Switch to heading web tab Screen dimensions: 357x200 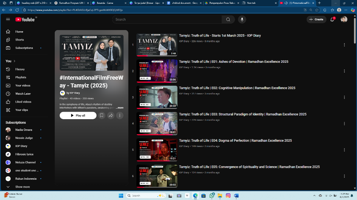[x=35, y=3]
